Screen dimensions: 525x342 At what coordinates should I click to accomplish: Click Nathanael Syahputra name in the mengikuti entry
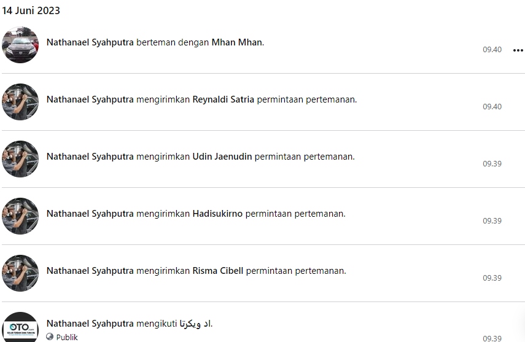click(x=90, y=324)
